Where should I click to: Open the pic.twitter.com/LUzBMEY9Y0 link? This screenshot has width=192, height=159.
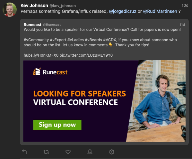pyautogui.click(x=86, y=55)
